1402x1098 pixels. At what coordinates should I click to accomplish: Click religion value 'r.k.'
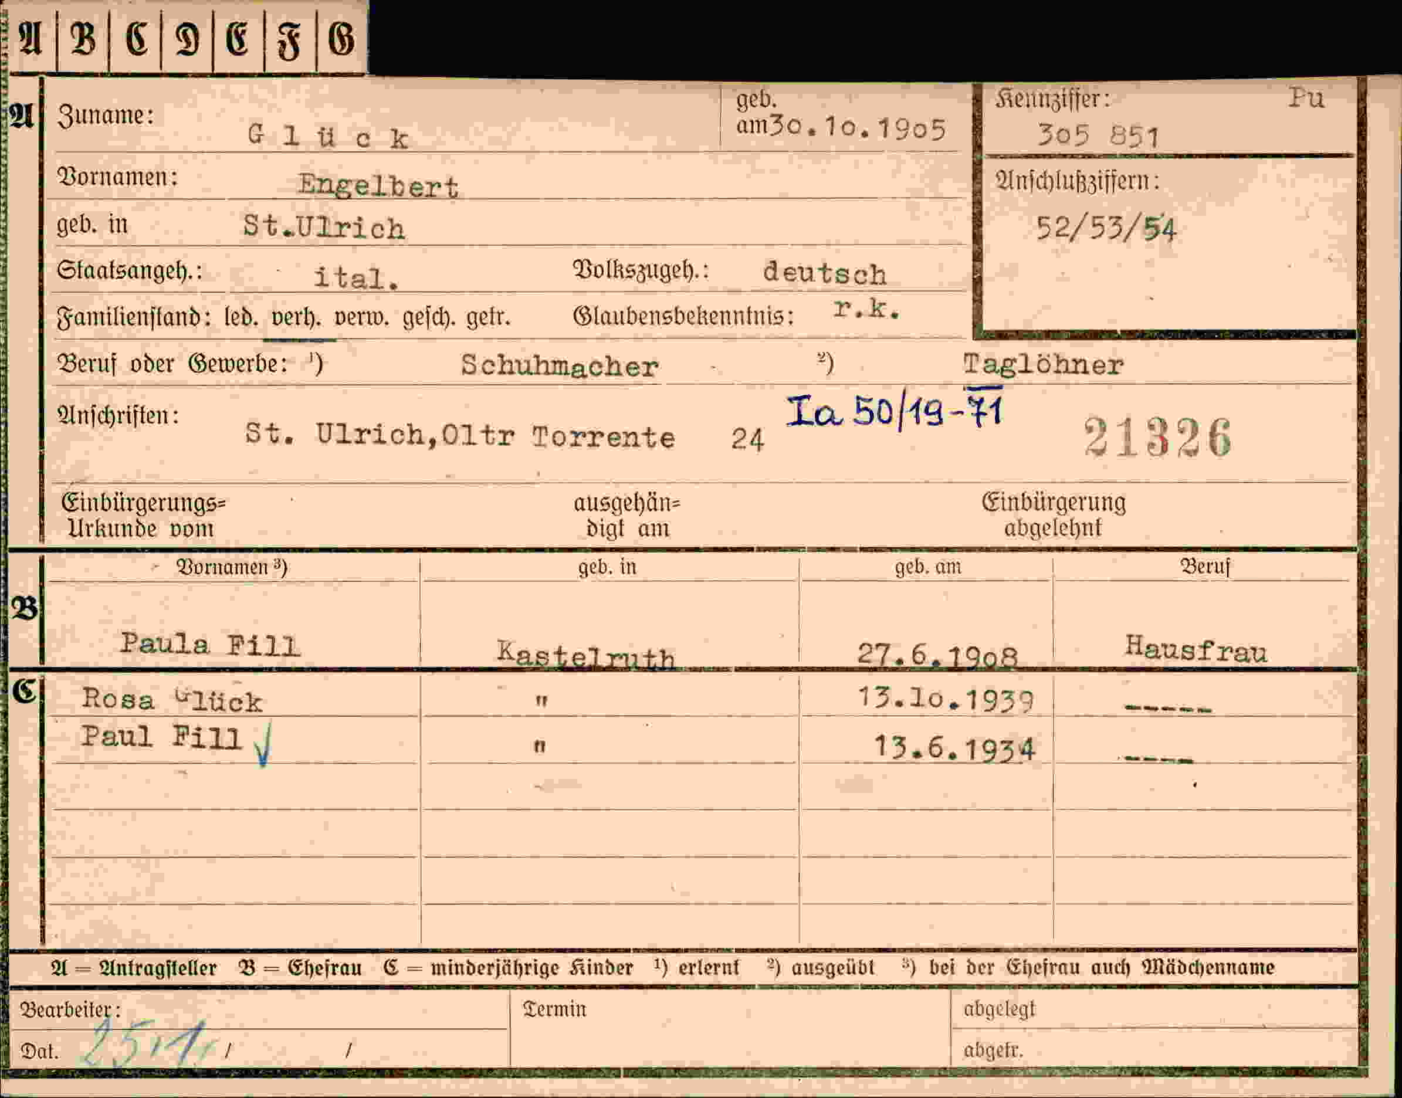(866, 309)
